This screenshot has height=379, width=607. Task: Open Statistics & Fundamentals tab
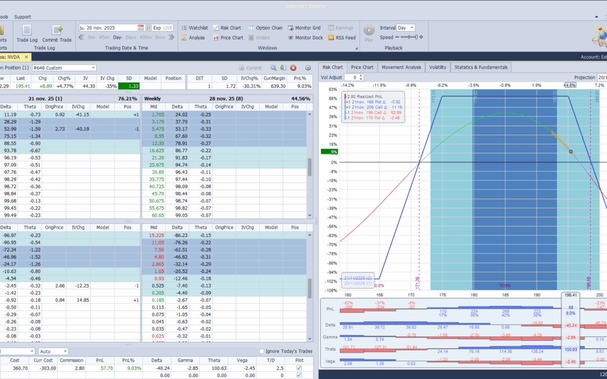[x=481, y=67]
